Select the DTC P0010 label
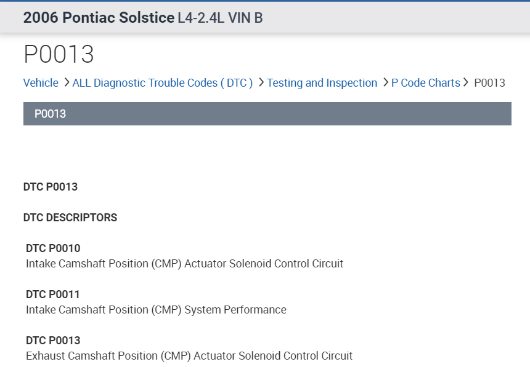This screenshot has height=367, width=530. click(x=53, y=248)
